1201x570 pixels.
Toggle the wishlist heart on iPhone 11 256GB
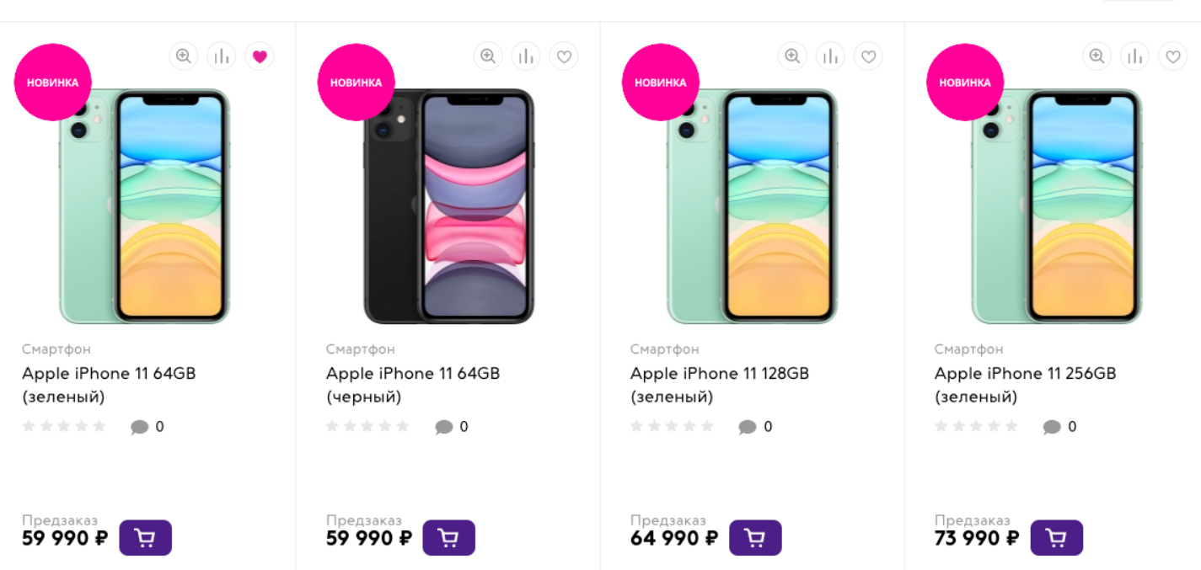(1172, 56)
